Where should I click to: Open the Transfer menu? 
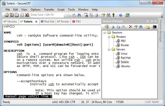[49, 10]
